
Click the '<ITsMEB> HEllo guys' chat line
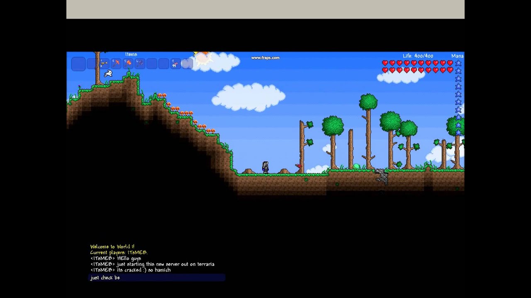pos(115,258)
